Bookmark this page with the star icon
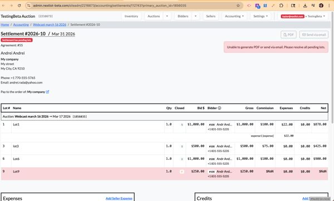The image size is (334, 201). tap(238, 6)
